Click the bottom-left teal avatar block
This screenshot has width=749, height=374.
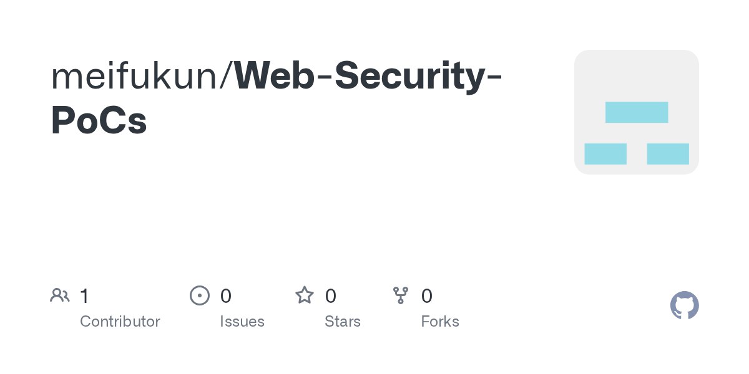605,153
